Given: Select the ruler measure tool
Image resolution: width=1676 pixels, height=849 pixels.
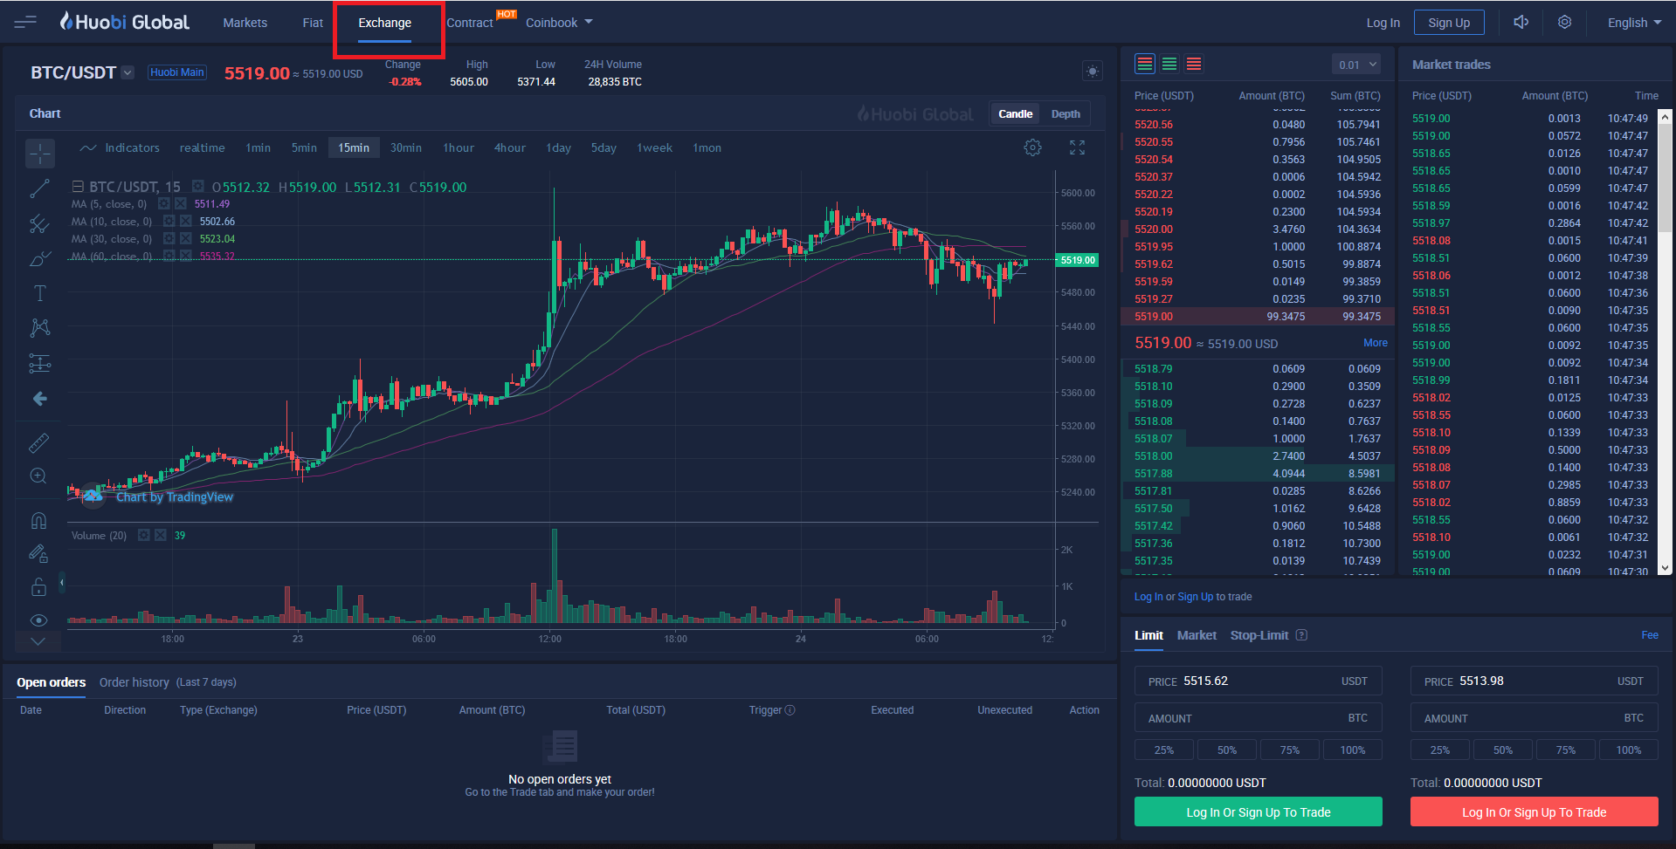Looking at the screenshot, I should 39,442.
